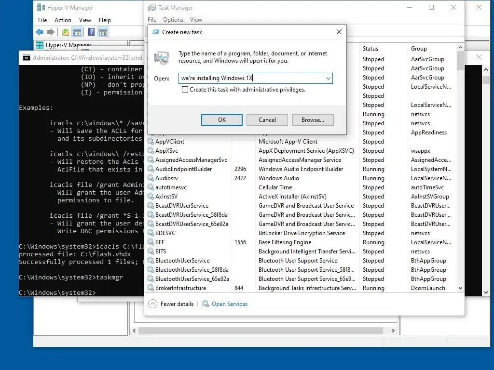Click the Show/Hide Console Tree toolbar icon
The width and height of the screenshot is (494, 370).
77,32
